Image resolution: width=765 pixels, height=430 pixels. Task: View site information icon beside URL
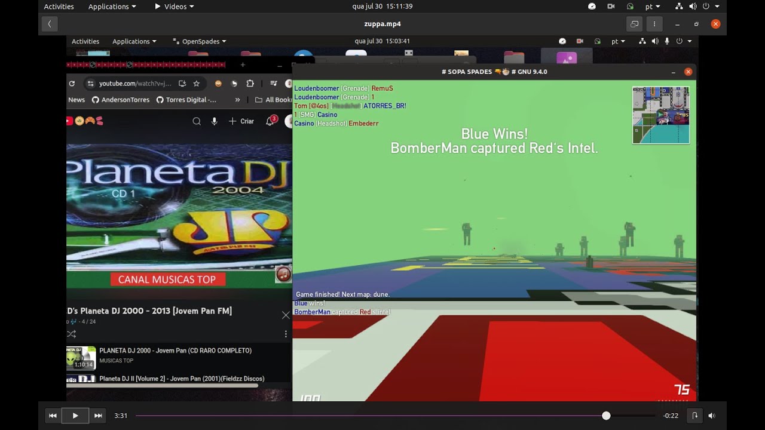coord(90,84)
